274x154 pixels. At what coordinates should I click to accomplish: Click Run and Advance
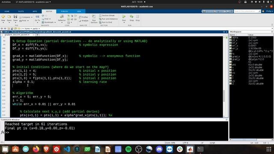(x=108, y=19)
